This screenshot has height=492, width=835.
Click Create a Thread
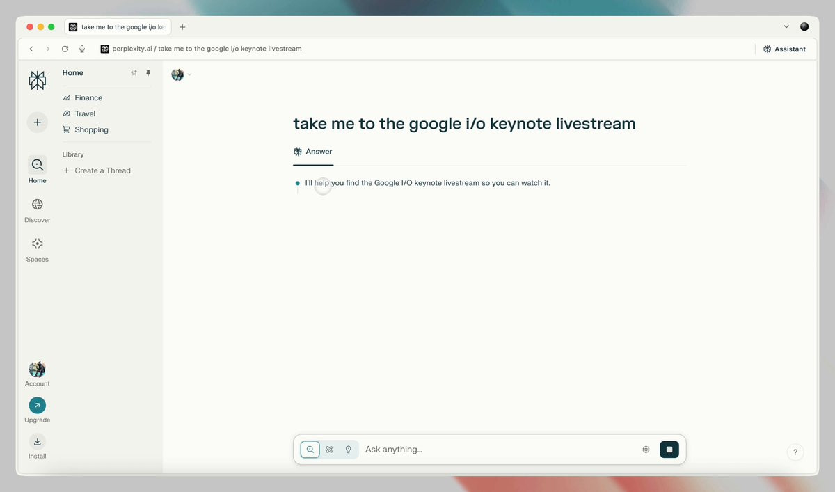coord(97,170)
